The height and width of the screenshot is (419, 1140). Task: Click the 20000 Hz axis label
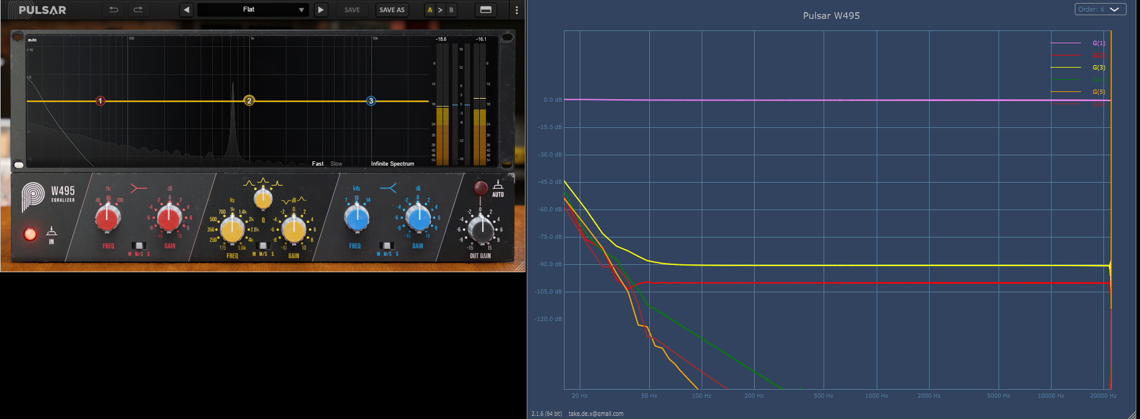coord(1103,396)
